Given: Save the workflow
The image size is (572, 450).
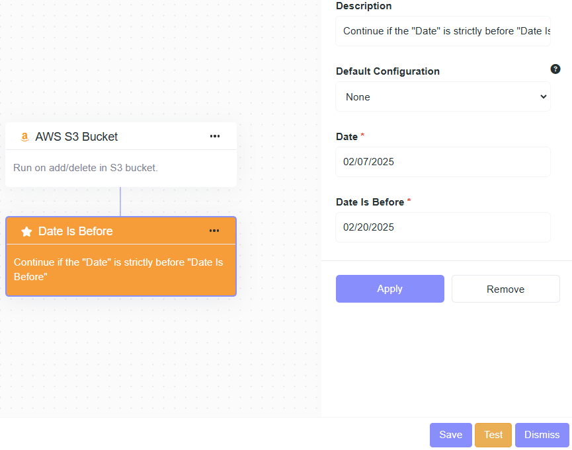Looking at the screenshot, I should 450,435.
